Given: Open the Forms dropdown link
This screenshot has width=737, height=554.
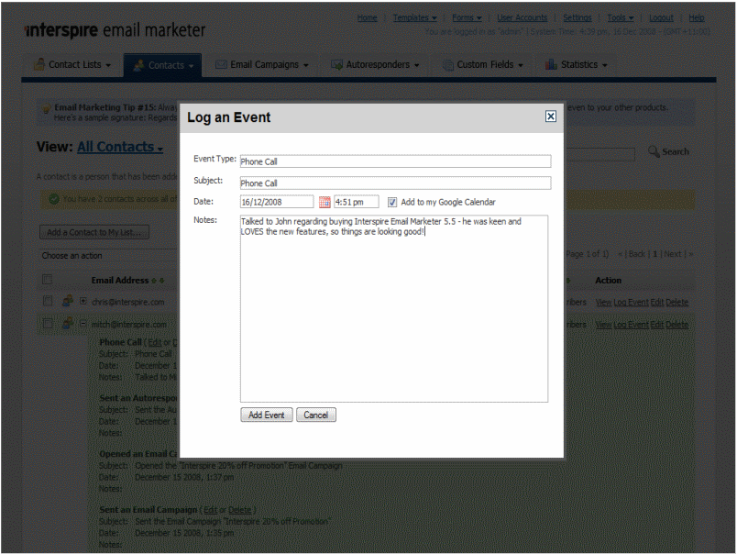Looking at the screenshot, I should click(467, 17).
